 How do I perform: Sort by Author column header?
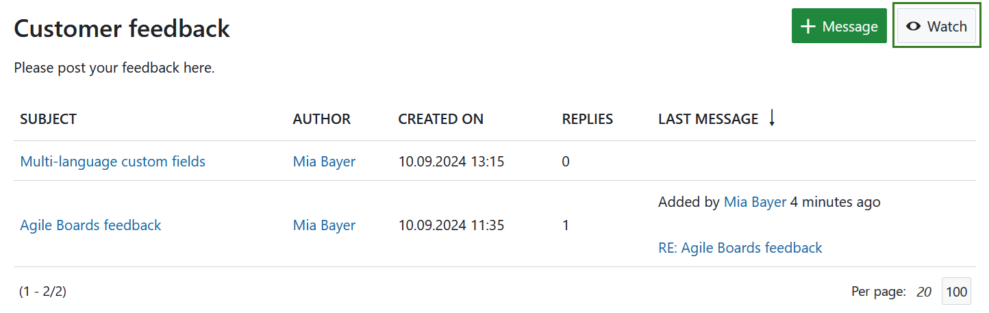point(321,119)
